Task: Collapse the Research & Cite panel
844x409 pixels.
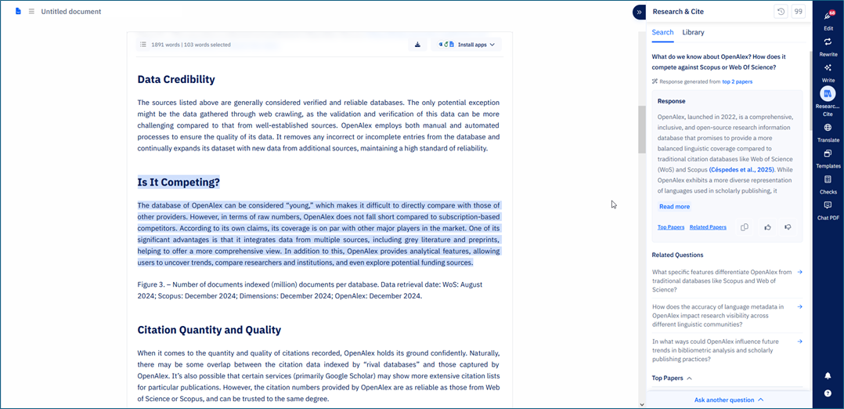Action: coord(639,11)
